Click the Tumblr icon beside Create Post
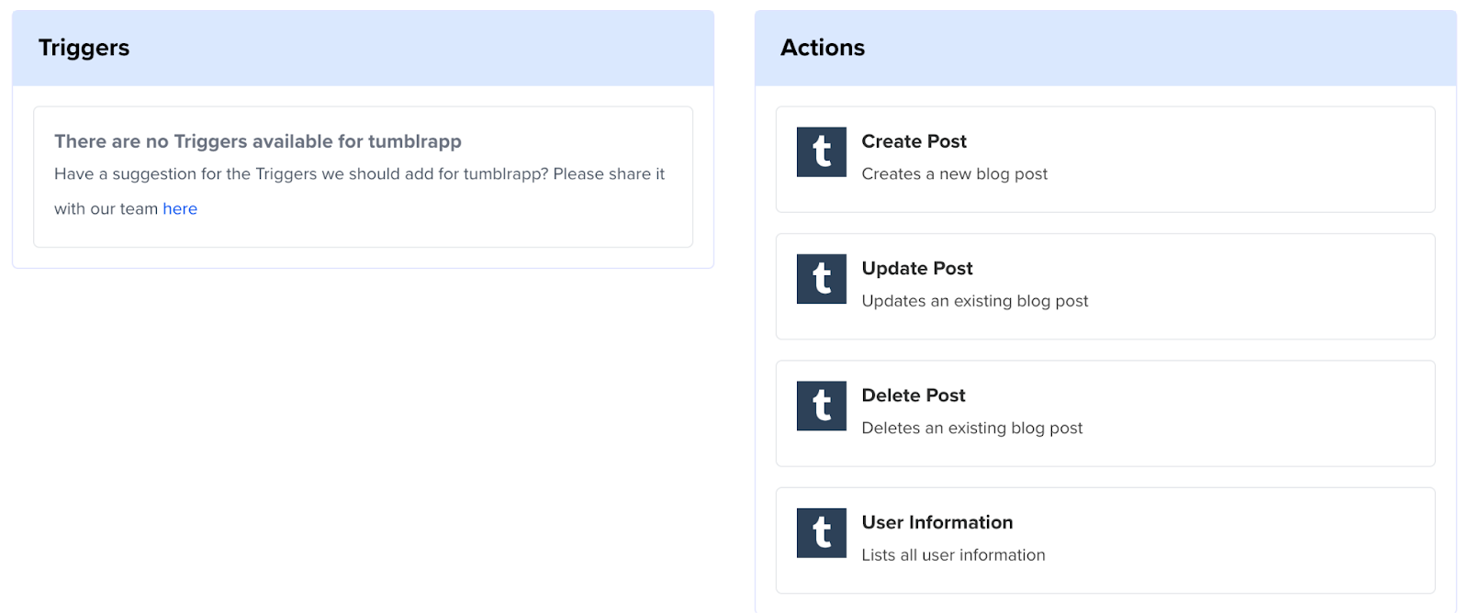This screenshot has height=613, width=1469. 821,151
